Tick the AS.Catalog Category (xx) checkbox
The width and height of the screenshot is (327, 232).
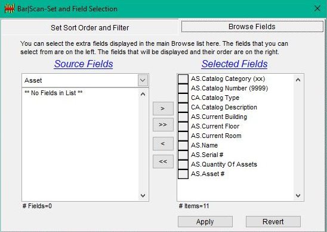pyautogui.click(x=183, y=79)
